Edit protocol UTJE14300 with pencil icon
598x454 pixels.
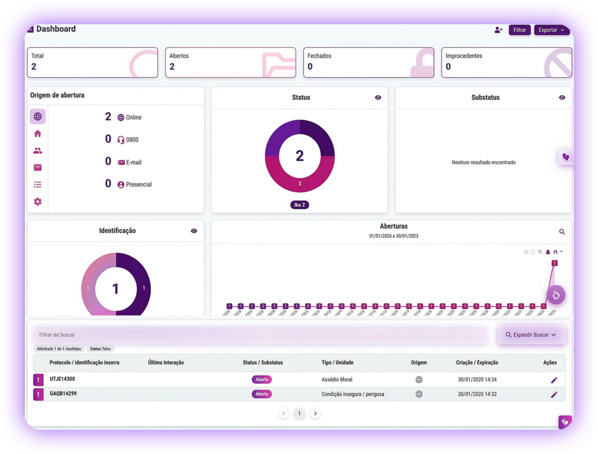[554, 380]
